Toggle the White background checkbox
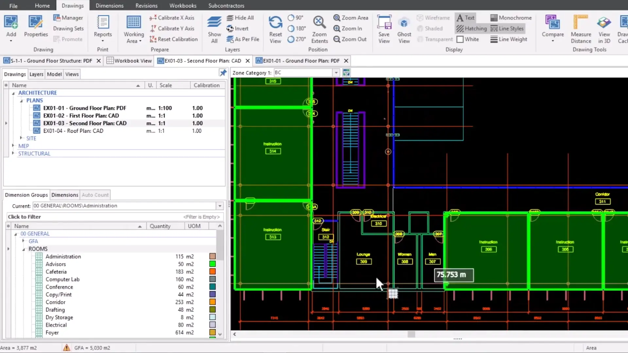628x353 pixels. click(460, 39)
